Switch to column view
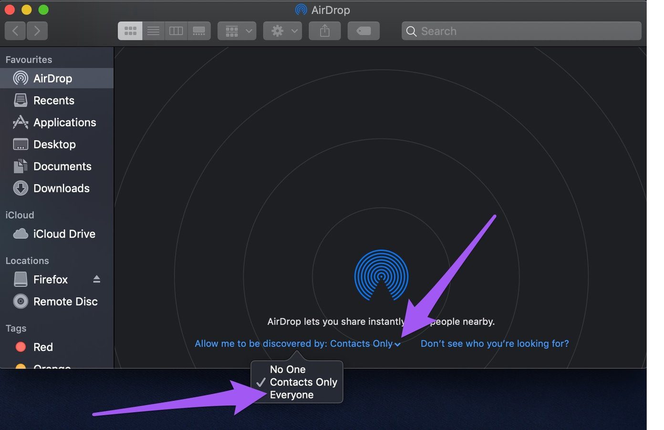 tap(176, 31)
